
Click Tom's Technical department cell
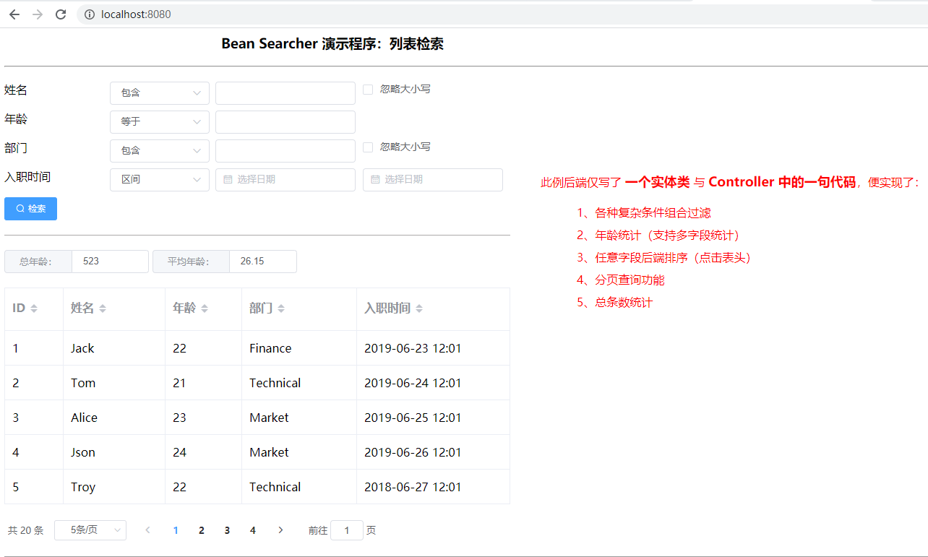point(299,383)
